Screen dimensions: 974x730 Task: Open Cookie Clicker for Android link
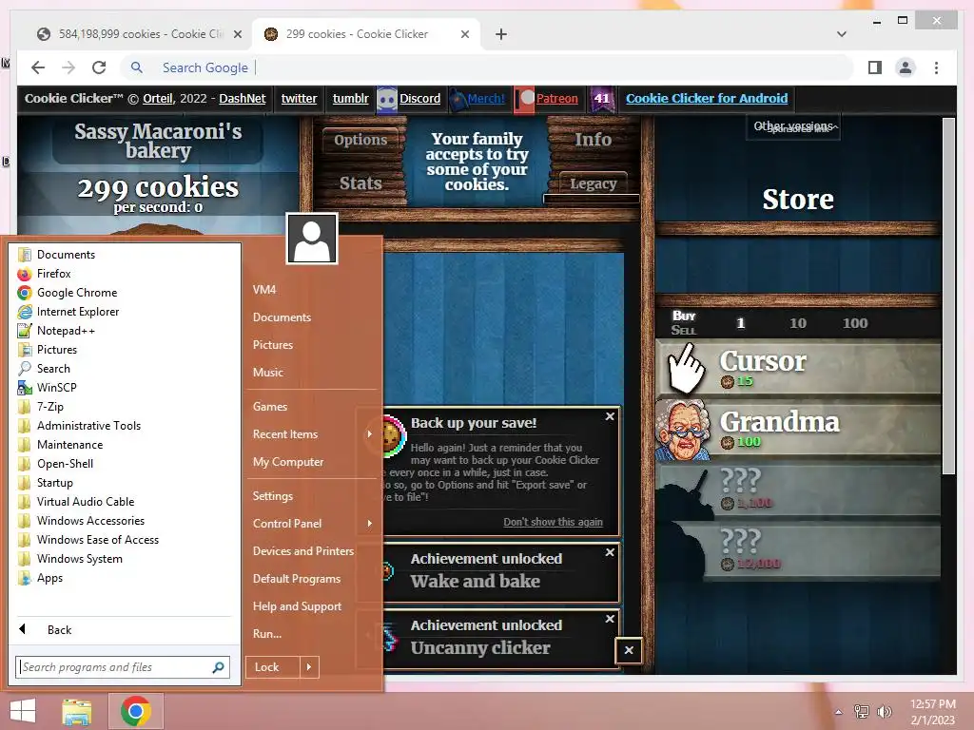click(707, 98)
